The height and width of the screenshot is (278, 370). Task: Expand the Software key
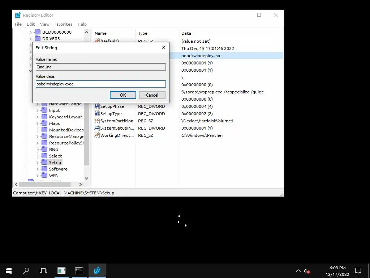(x=37, y=169)
